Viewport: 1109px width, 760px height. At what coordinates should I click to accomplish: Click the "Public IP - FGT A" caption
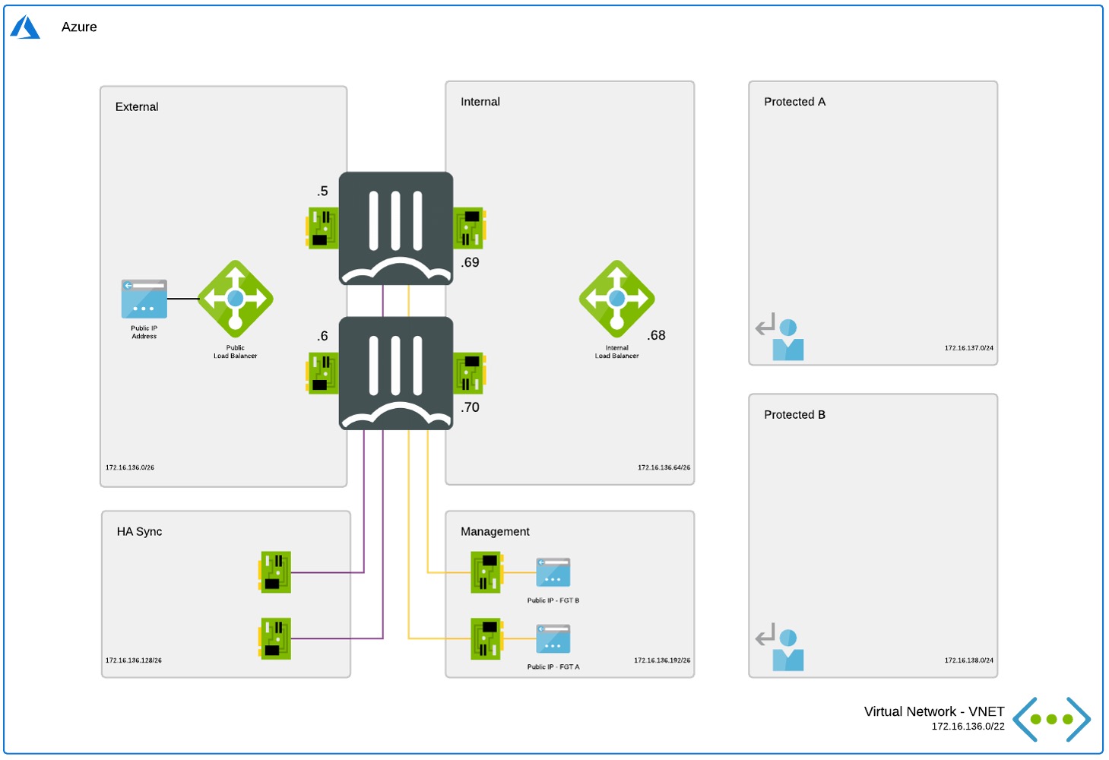(x=553, y=667)
